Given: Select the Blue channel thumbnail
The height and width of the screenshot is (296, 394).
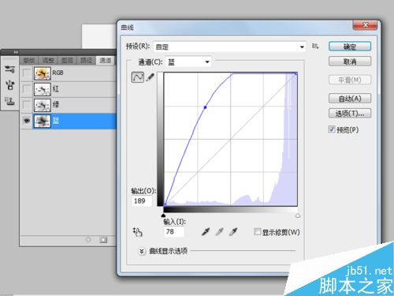Looking at the screenshot, I should tap(42, 121).
